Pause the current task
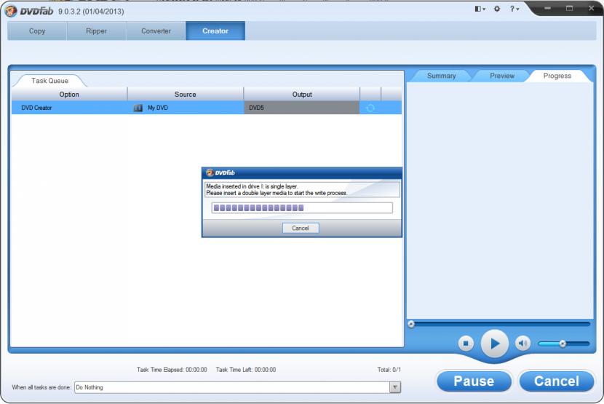Image resolution: width=604 pixels, height=404 pixels. point(474,381)
